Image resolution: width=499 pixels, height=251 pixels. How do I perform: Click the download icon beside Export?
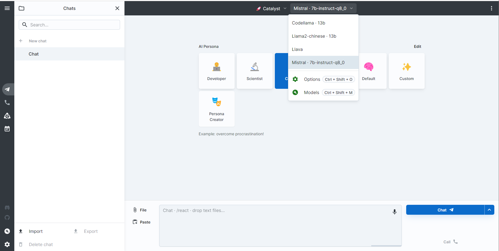point(76,231)
